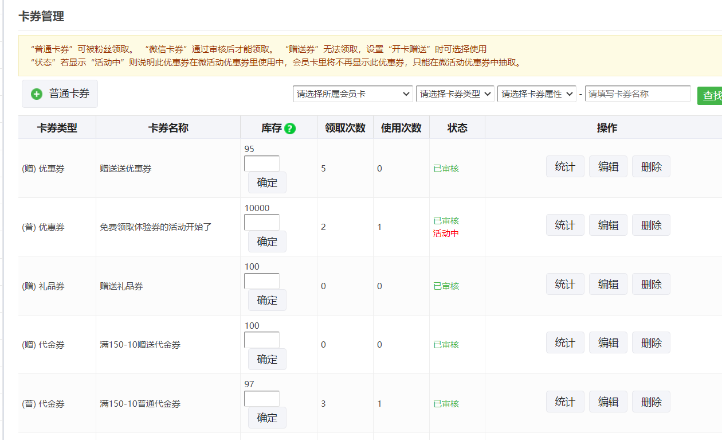Confirm stock for 满150-10赠送代金券

(267, 359)
